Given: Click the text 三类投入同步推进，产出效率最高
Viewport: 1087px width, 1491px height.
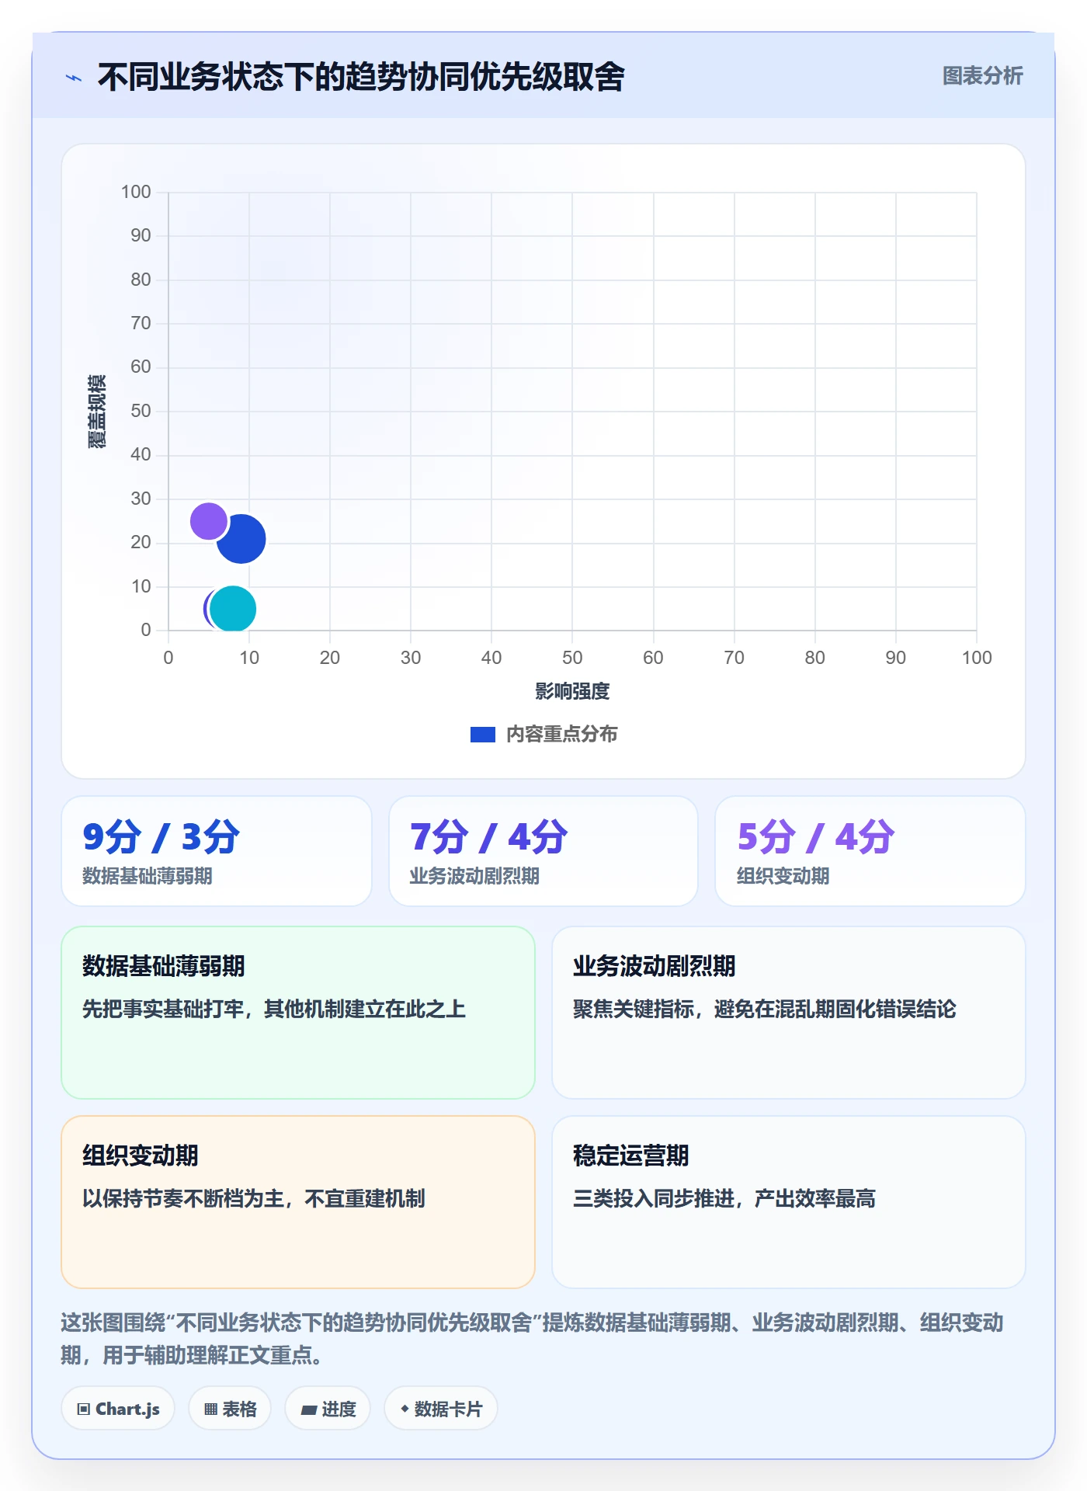Looking at the screenshot, I should pyautogui.click(x=724, y=1198).
